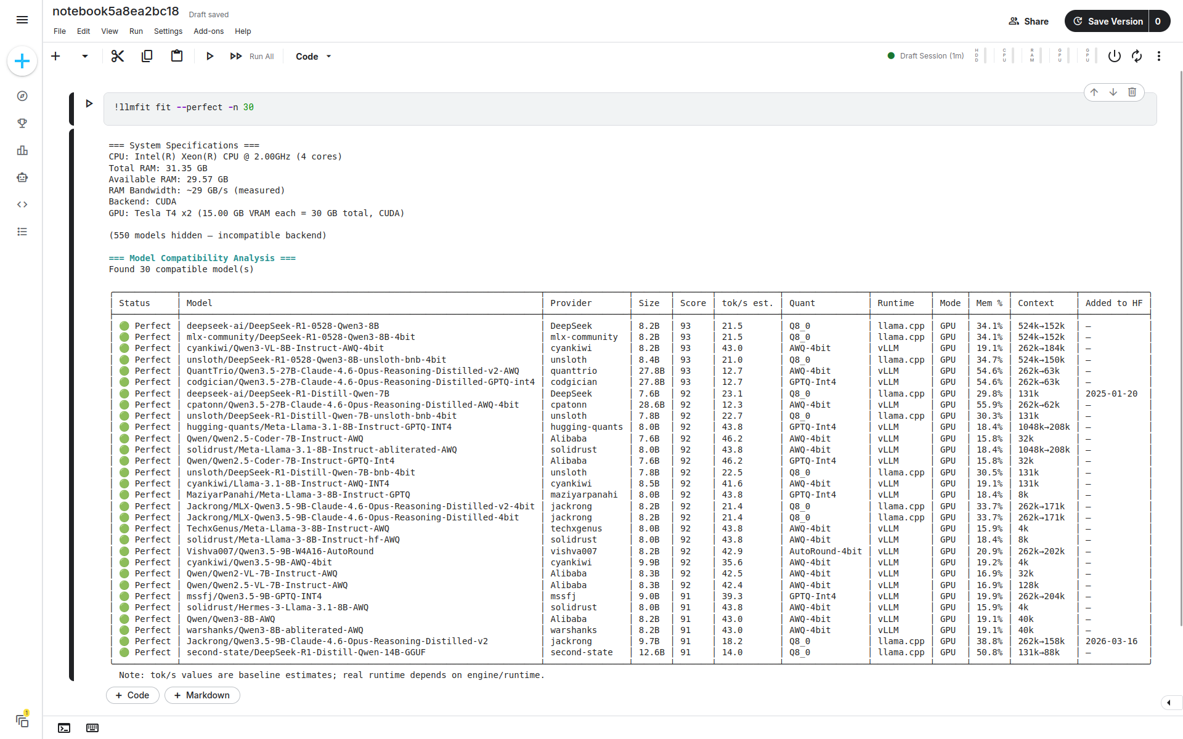Click the AutoRound-4bit quant value
This screenshot has height=739, width=1183.
point(826,551)
